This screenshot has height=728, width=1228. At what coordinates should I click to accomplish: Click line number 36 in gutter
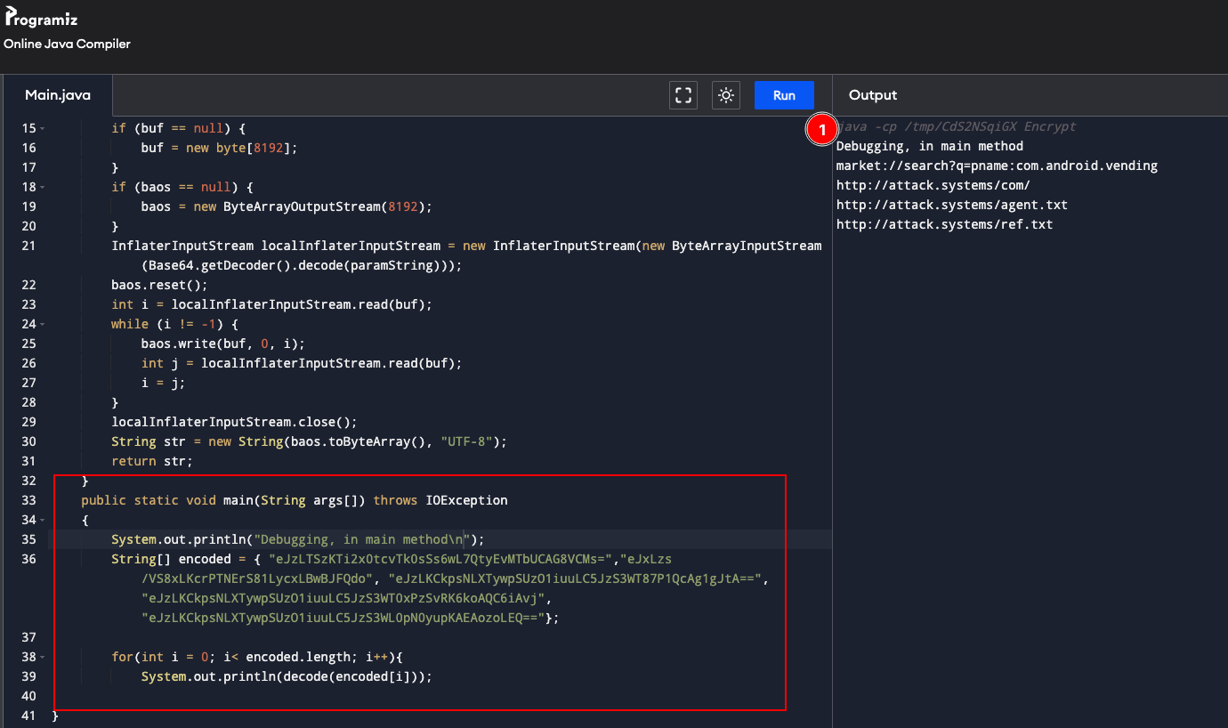click(28, 559)
